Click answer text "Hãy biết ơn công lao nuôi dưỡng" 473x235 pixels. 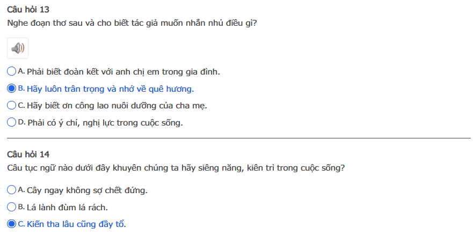(x=117, y=106)
